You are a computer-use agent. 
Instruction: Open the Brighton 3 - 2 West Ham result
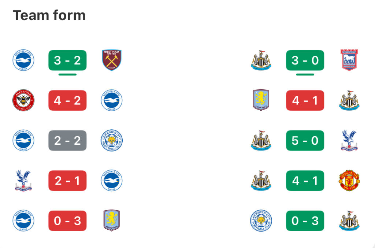tap(67, 60)
